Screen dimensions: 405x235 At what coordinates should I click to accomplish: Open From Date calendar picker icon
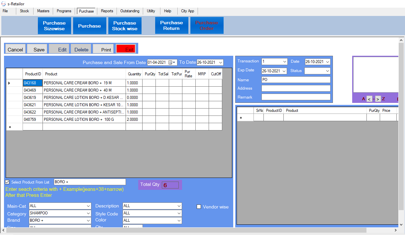[171, 62]
